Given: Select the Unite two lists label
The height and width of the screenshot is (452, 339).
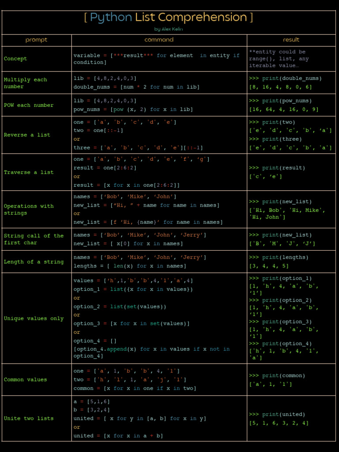Looking at the screenshot, I should [29, 418].
